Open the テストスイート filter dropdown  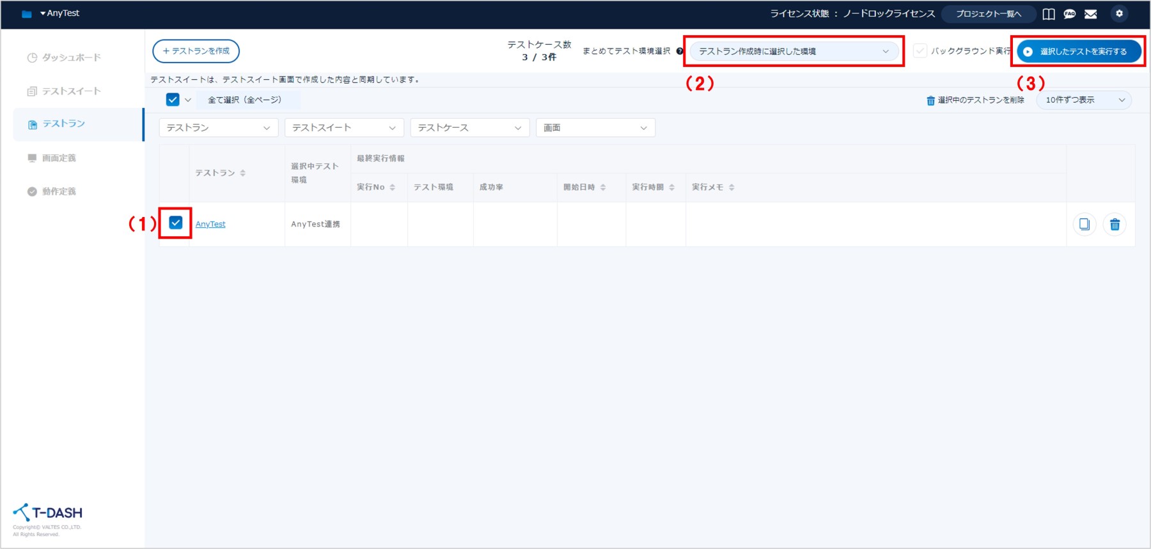[x=344, y=128]
